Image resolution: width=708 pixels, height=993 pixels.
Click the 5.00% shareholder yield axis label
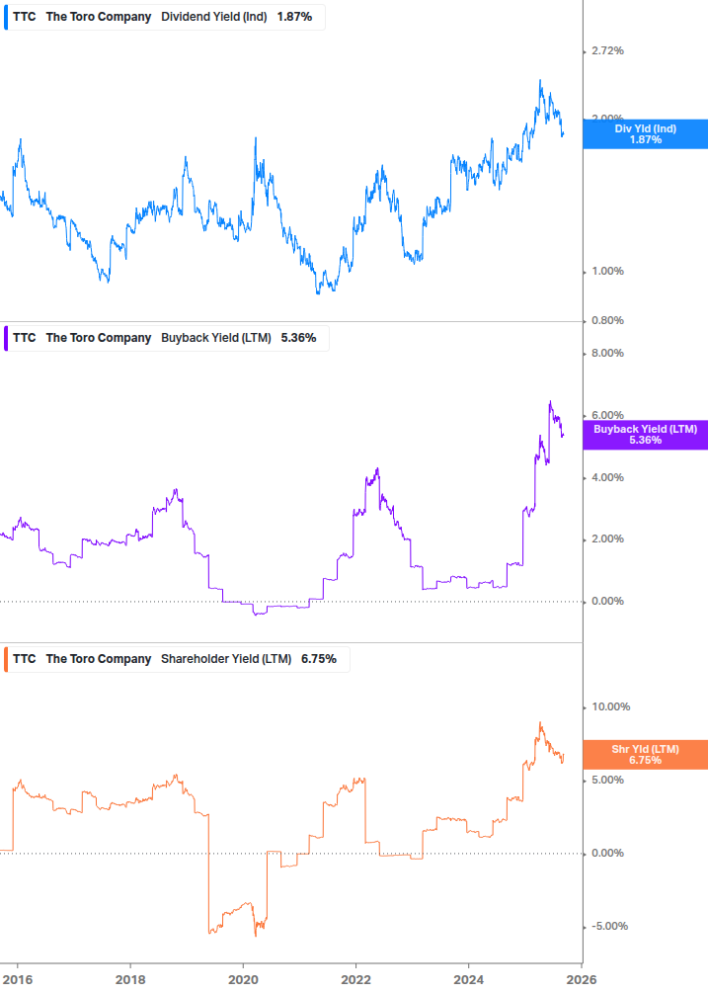click(607, 781)
